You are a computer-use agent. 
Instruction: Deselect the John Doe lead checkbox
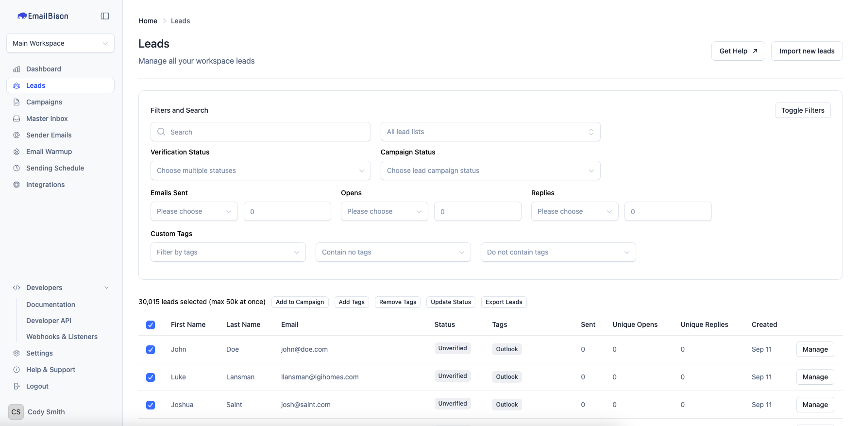tap(151, 350)
